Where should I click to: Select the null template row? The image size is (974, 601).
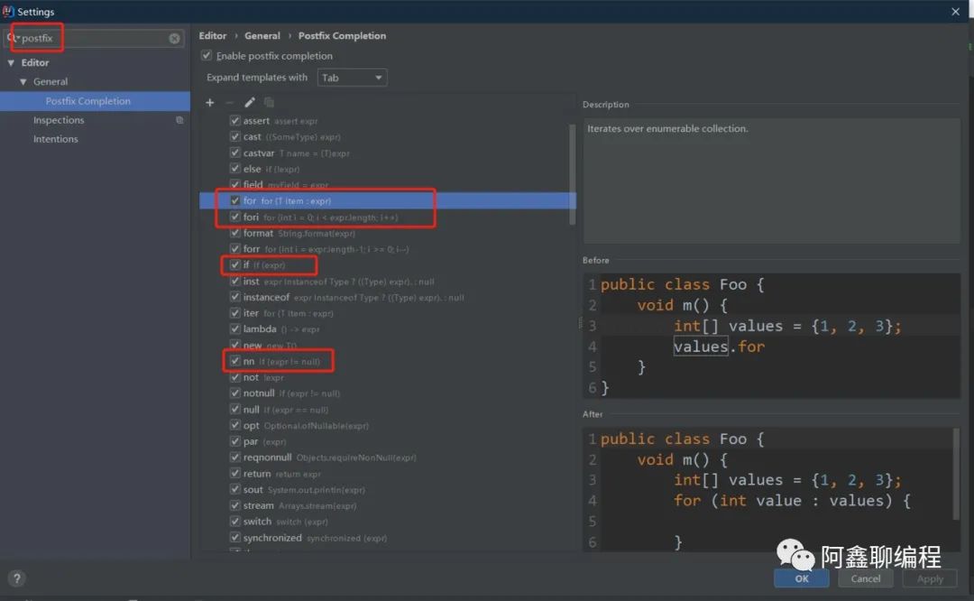[388, 410]
